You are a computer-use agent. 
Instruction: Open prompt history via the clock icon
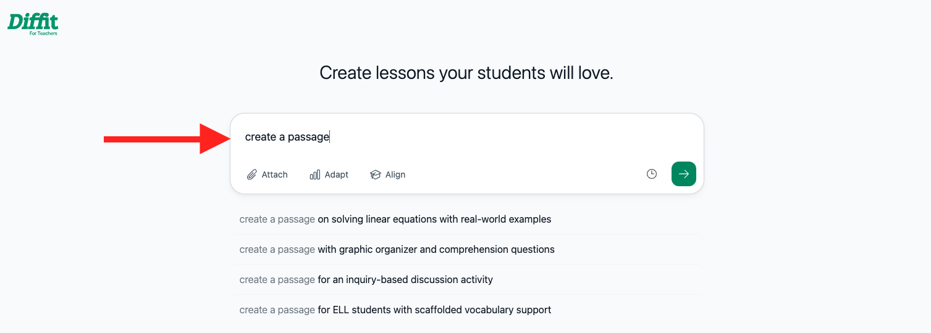coord(652,174)
